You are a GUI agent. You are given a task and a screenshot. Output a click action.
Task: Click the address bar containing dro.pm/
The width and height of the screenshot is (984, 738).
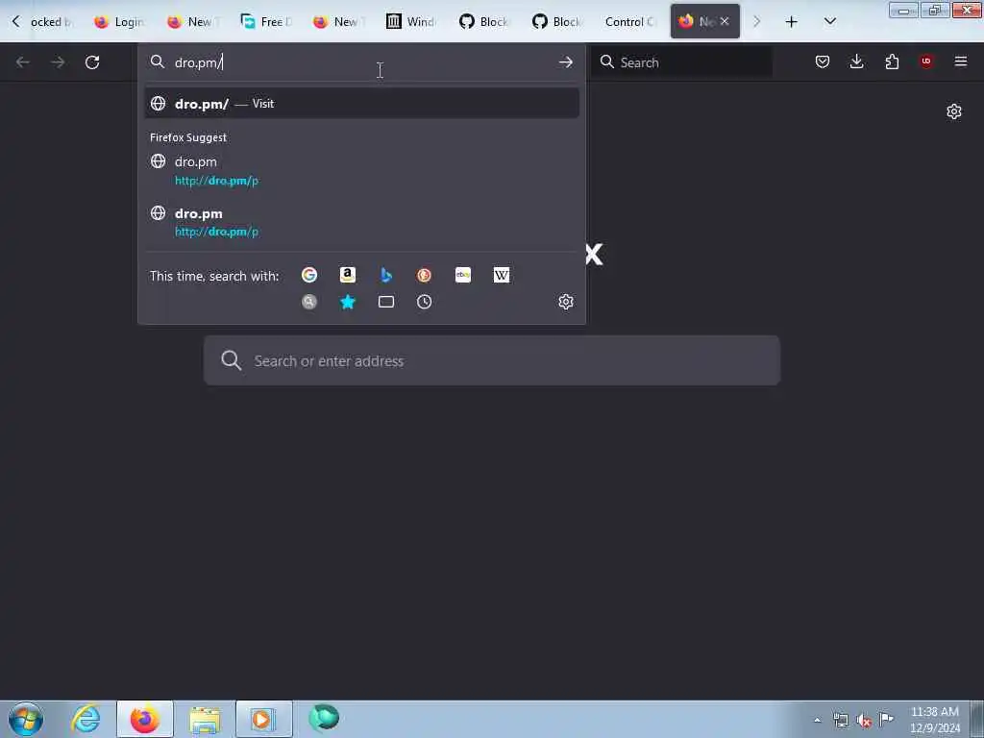pyautogui.click(x=361, y=62)
